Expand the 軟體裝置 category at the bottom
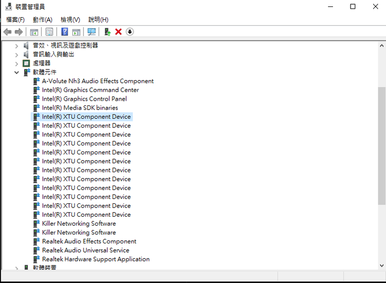The width and height of the screenshot is (386, 283). click(x=17, y=268)
